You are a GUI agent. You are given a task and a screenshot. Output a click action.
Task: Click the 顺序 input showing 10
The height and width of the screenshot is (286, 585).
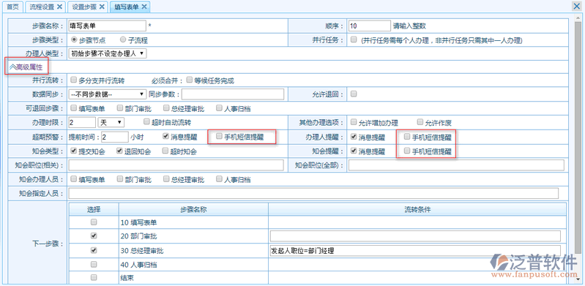point(370,26)
